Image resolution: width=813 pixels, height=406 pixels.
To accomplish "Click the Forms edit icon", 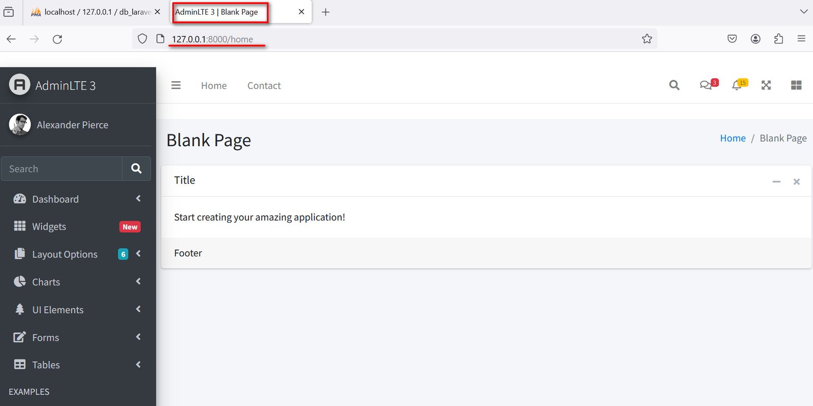I will 20,337.
